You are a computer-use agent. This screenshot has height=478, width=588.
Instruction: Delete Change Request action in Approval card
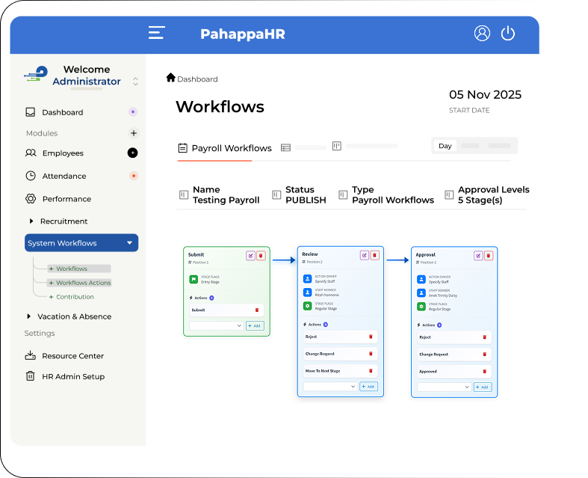coord(484,354)
